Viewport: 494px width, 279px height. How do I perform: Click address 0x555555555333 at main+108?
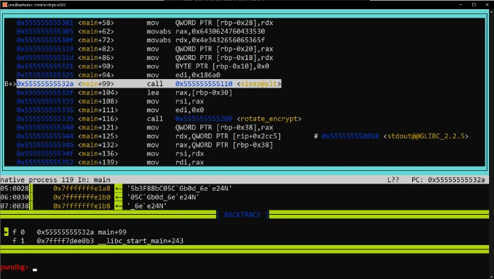(44, 101)
